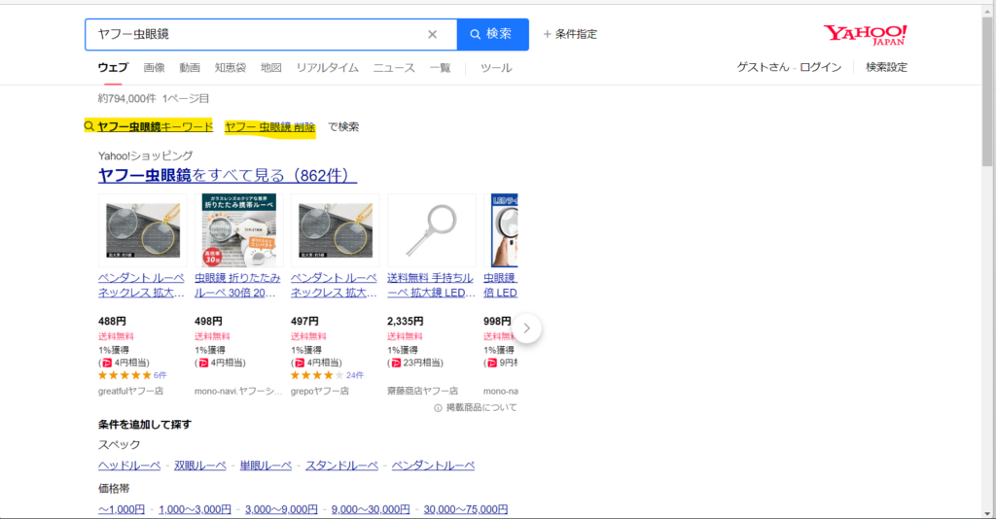
Task: Open the Yahoo! JAPAN logo
Action: pyautogui.click(x=865, y=34)
